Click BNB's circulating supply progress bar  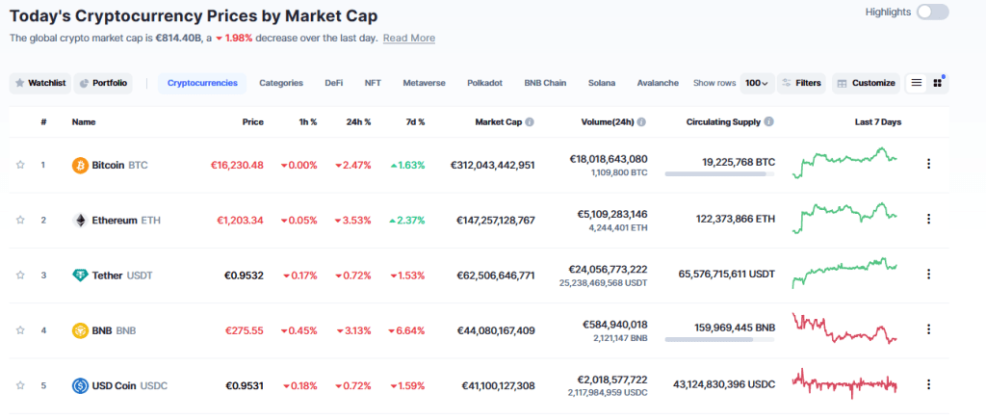click(x=720, y=339)
